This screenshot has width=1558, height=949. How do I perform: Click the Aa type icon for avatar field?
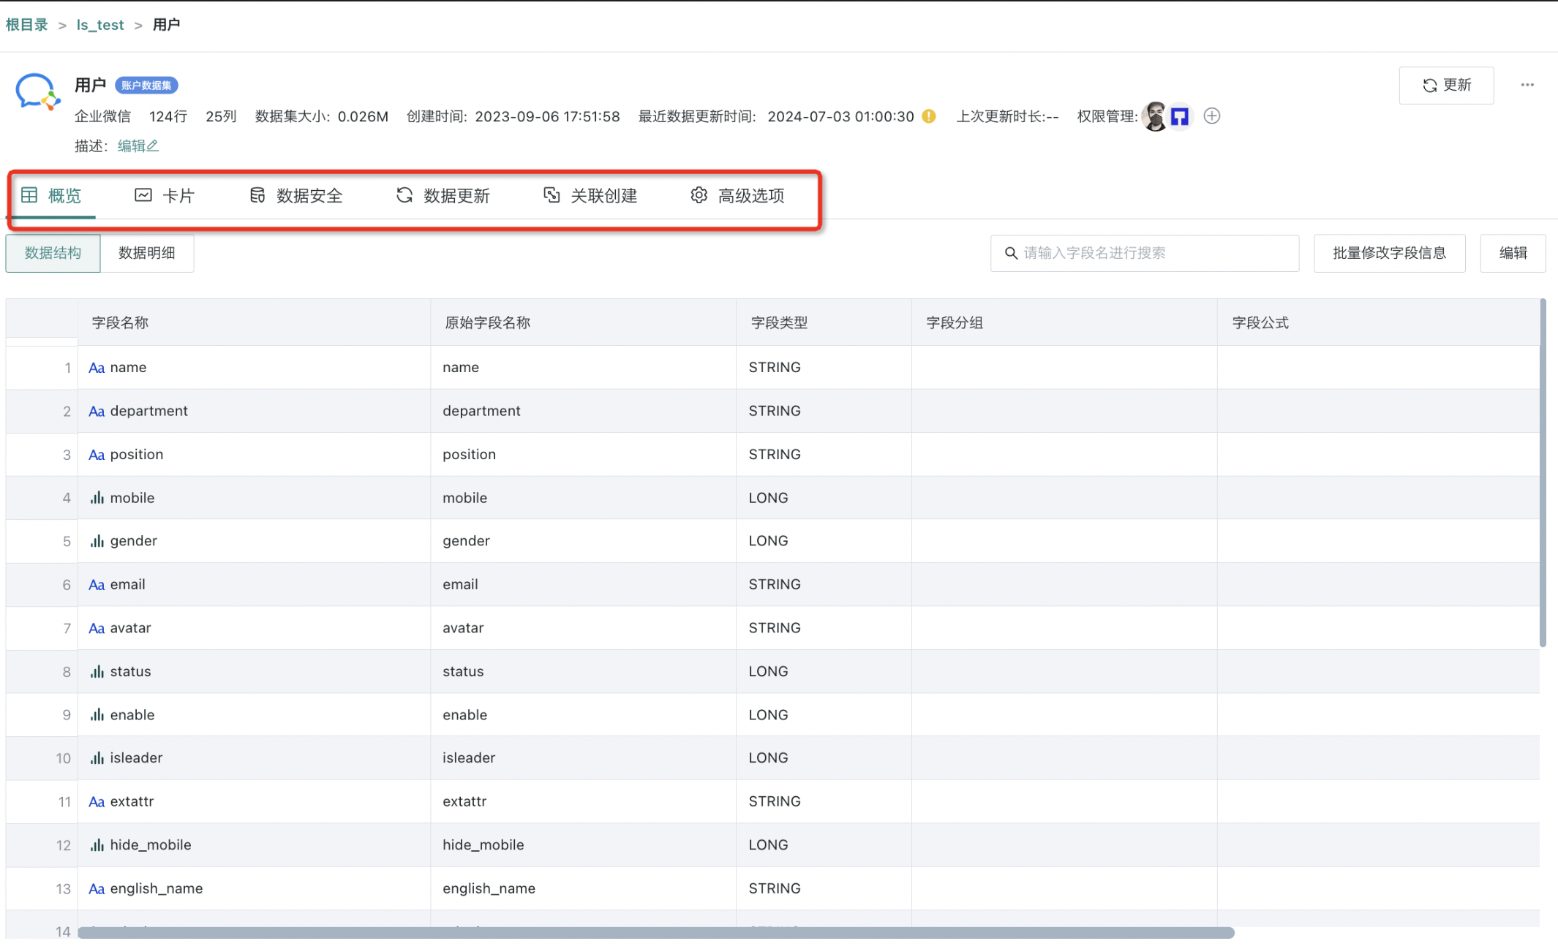click(97, 628)
